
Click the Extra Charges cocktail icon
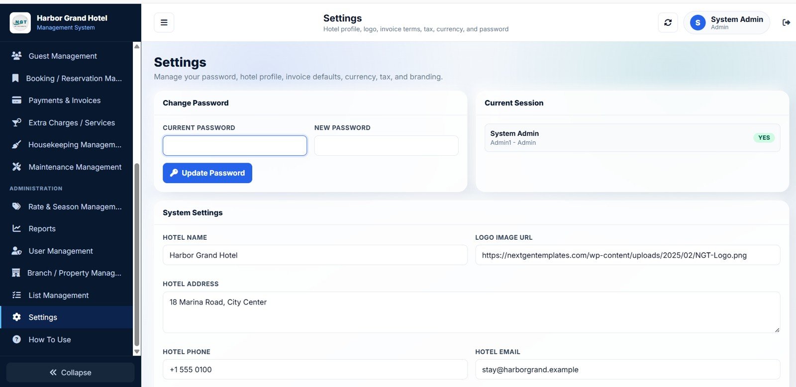16,122
